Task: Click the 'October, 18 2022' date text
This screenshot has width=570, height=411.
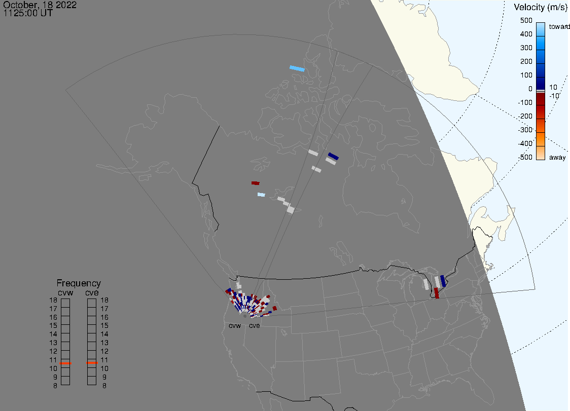Action: (40, 5)
